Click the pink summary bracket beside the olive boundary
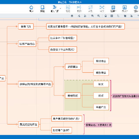The height and width of the screenshot is (139, 139). tap(110, 95)
